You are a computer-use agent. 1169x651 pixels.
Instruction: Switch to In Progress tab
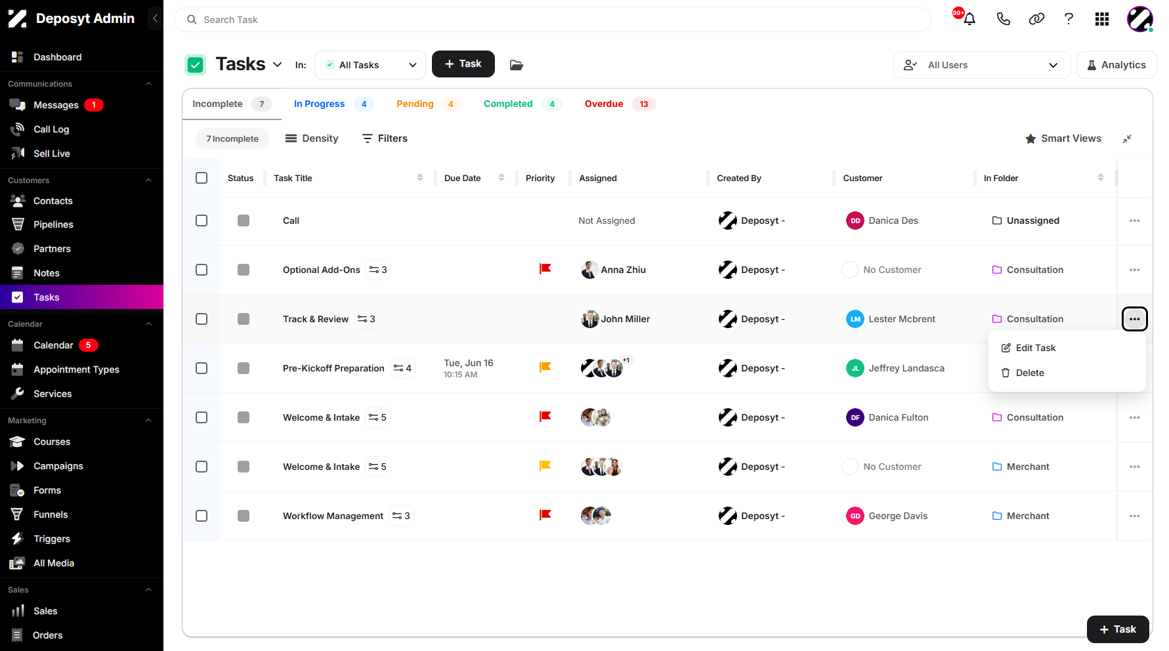click(333, 104)
